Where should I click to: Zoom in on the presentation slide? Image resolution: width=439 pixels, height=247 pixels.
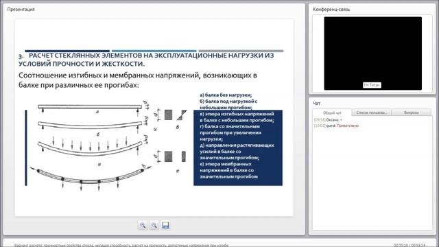pos(143,225)
